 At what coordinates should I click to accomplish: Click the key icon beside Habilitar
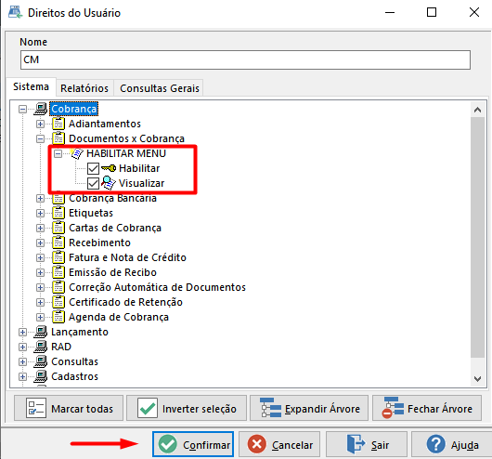click(109, 168)
